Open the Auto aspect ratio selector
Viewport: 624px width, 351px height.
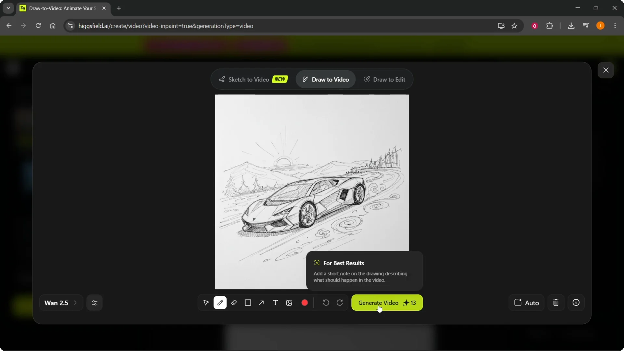tap(526, 303)
